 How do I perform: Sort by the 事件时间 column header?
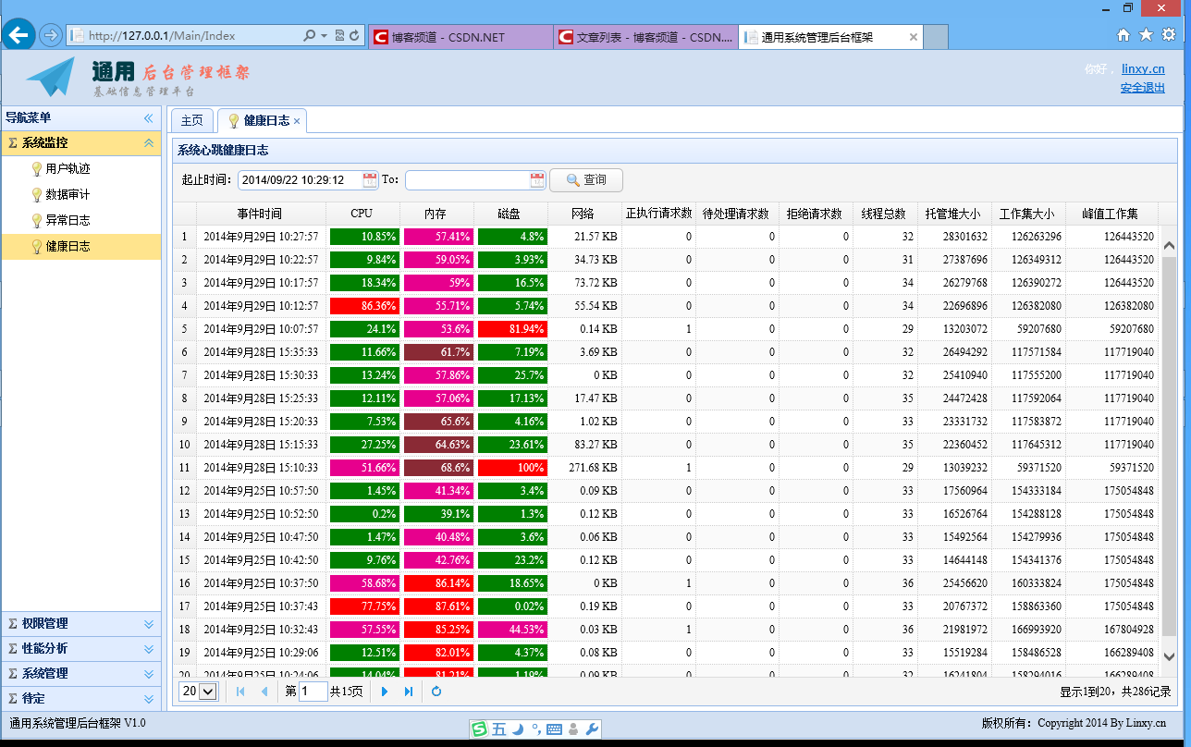[260, 214]
